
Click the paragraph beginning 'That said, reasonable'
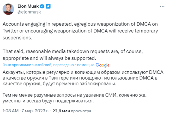pyautogui.click(x=73, y=55)
